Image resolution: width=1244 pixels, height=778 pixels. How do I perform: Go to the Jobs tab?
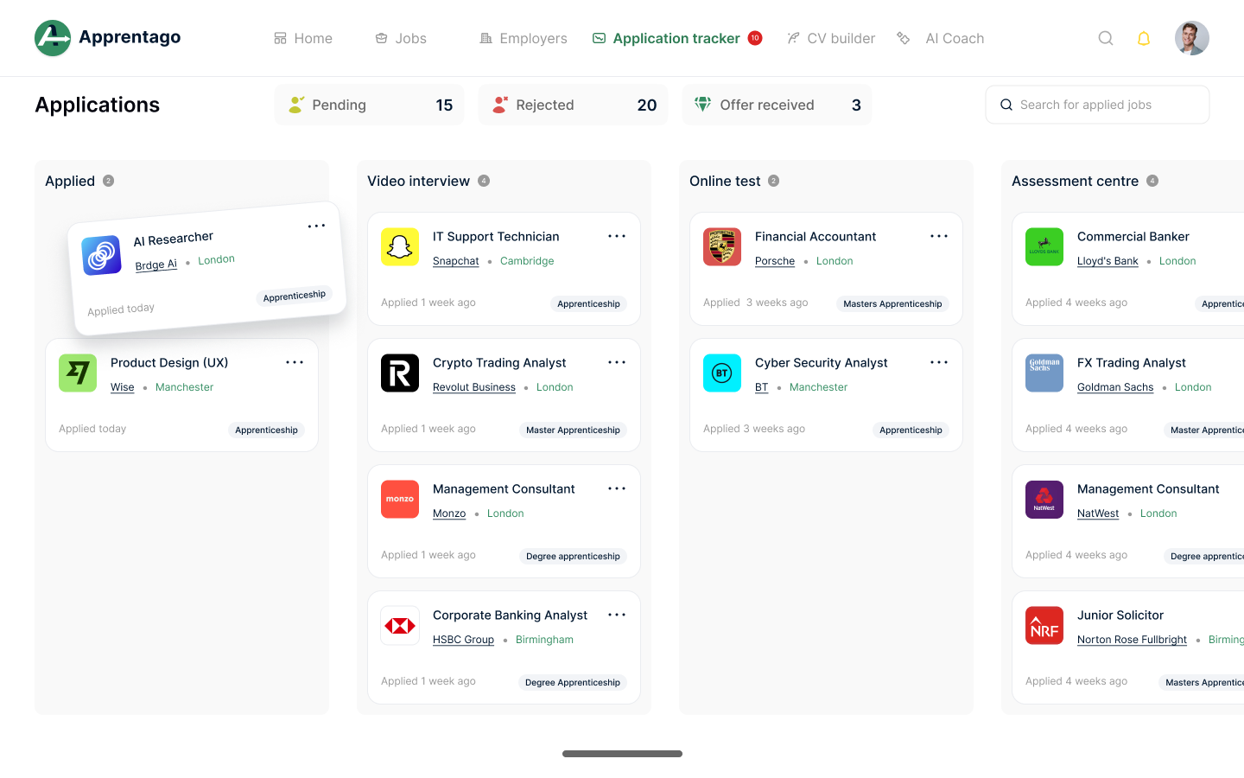pyautogui.click(x=401, y=38)
